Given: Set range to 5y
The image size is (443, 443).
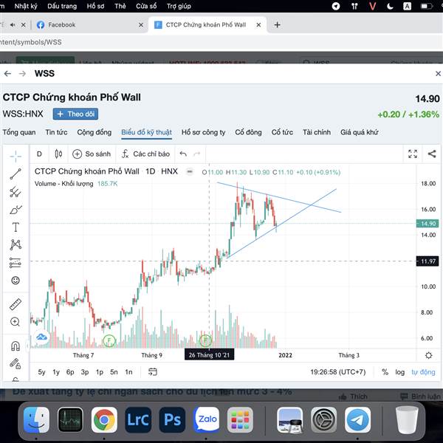Looking at the screenshot, I should tap(41, 372).
